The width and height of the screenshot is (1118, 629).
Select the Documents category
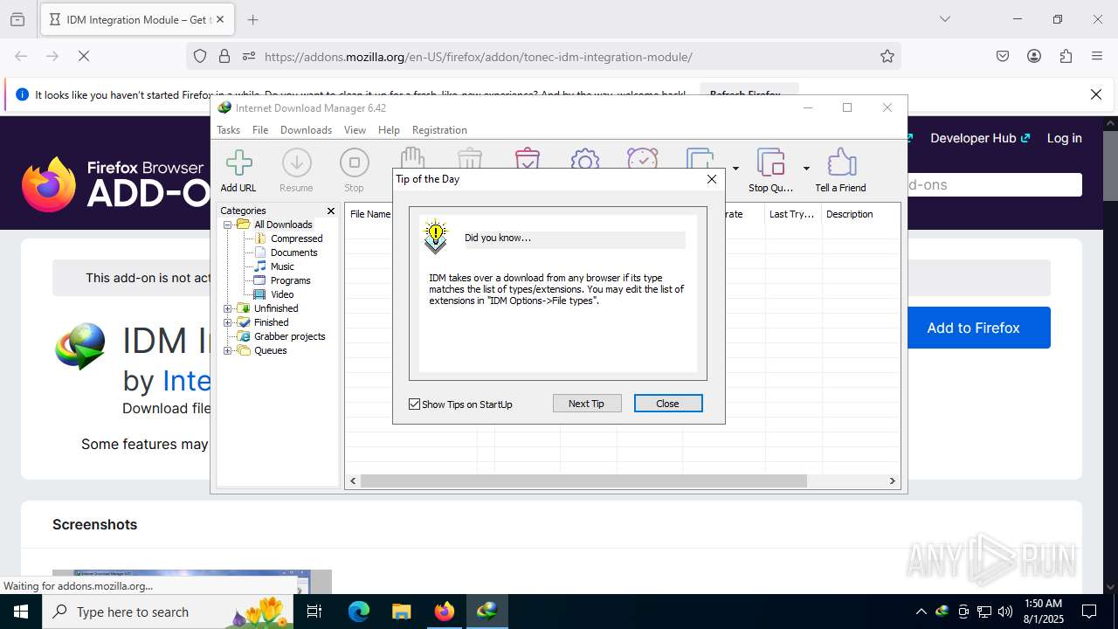[293, 252]
